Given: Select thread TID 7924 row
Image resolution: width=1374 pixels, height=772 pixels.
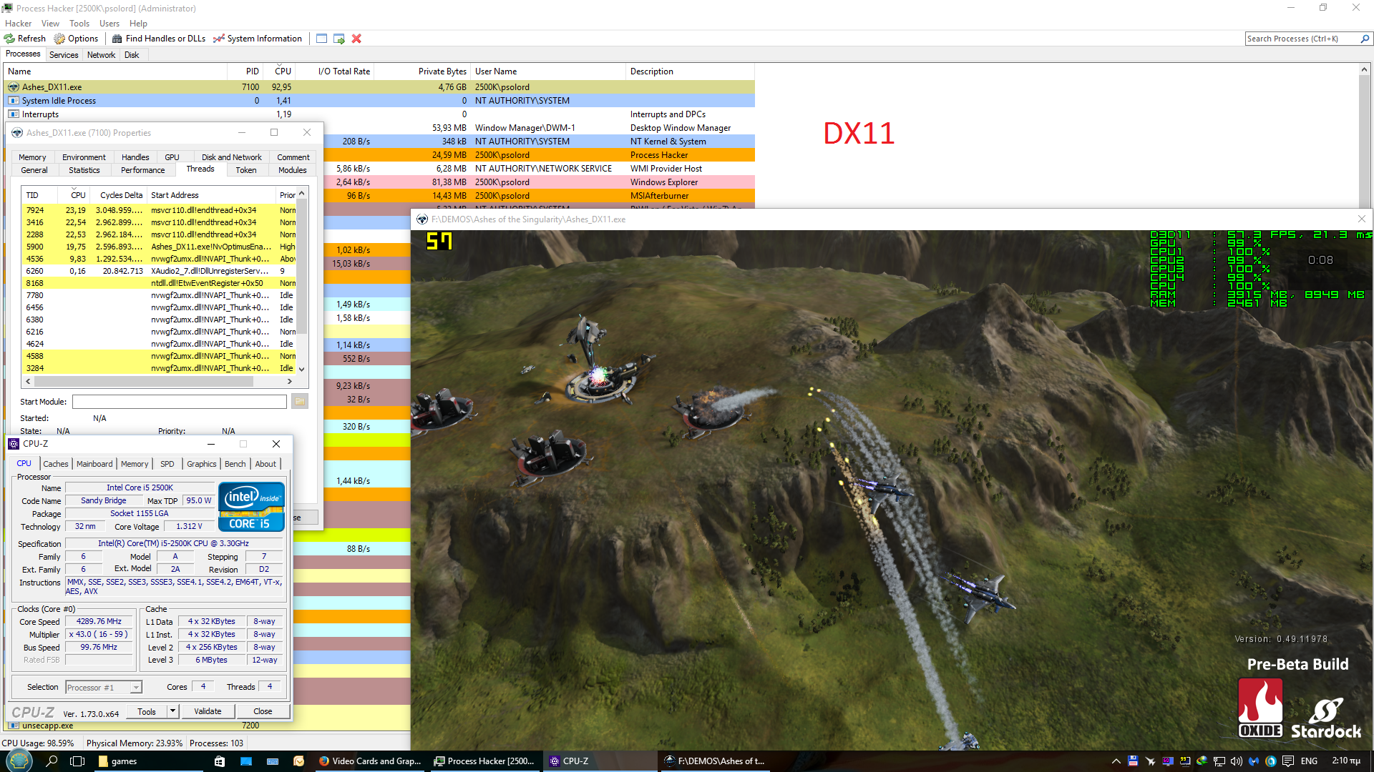Looking at the screenshot, I should point(159,210).
